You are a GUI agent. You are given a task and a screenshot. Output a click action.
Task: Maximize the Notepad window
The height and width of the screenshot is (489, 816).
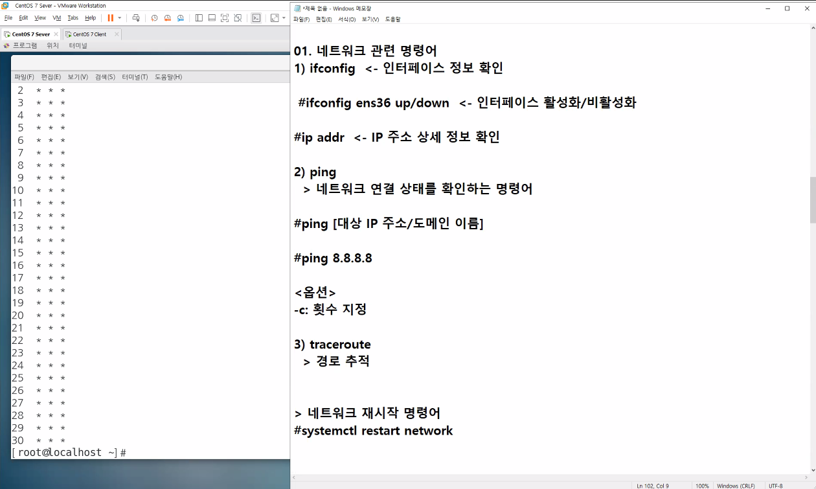point(787,8)
